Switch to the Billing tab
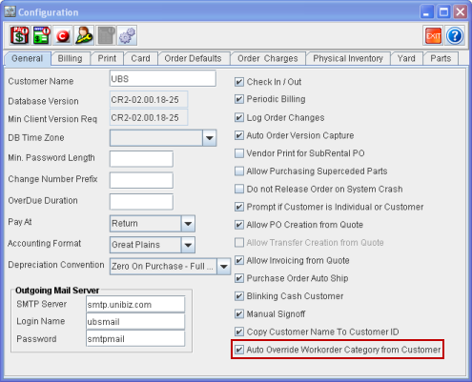Screen dimensions: 472x382 click(x=70, y=59)
